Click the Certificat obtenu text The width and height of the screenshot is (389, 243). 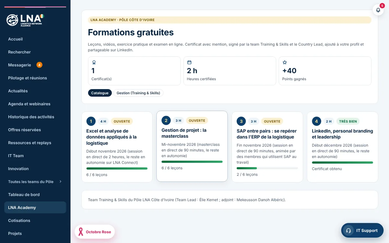[x=327, y=169]
